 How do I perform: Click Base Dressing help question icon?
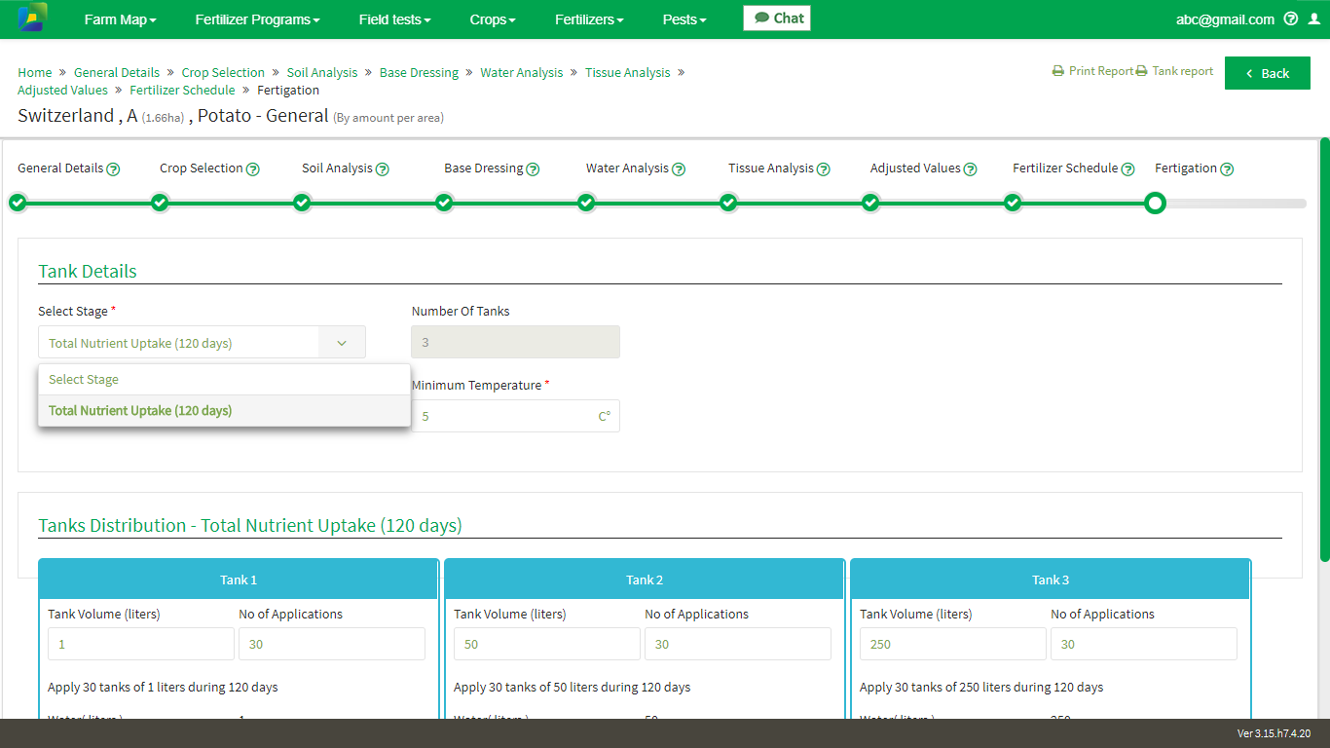pos(534,168)
